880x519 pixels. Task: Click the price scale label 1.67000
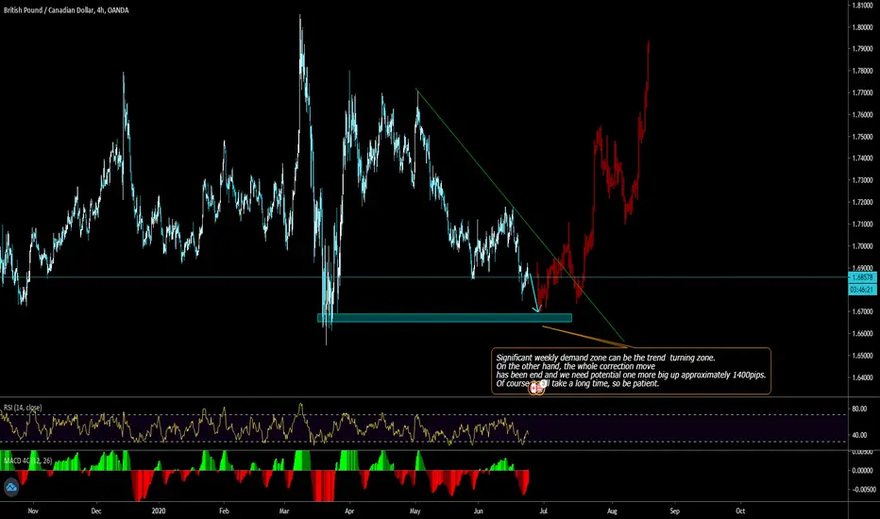pos(862,311)
